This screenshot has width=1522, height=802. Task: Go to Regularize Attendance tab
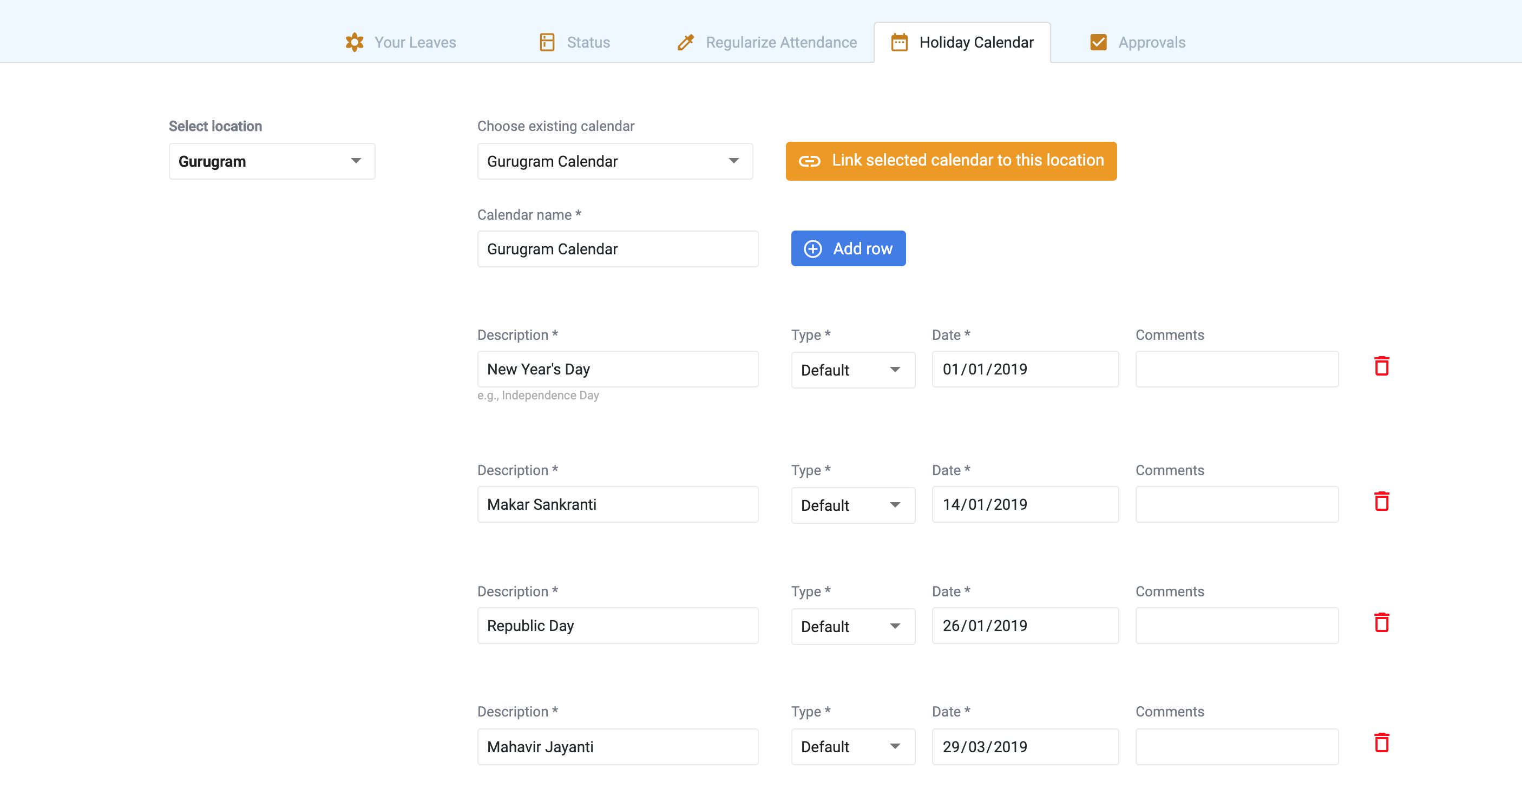[x=766, y=43]
